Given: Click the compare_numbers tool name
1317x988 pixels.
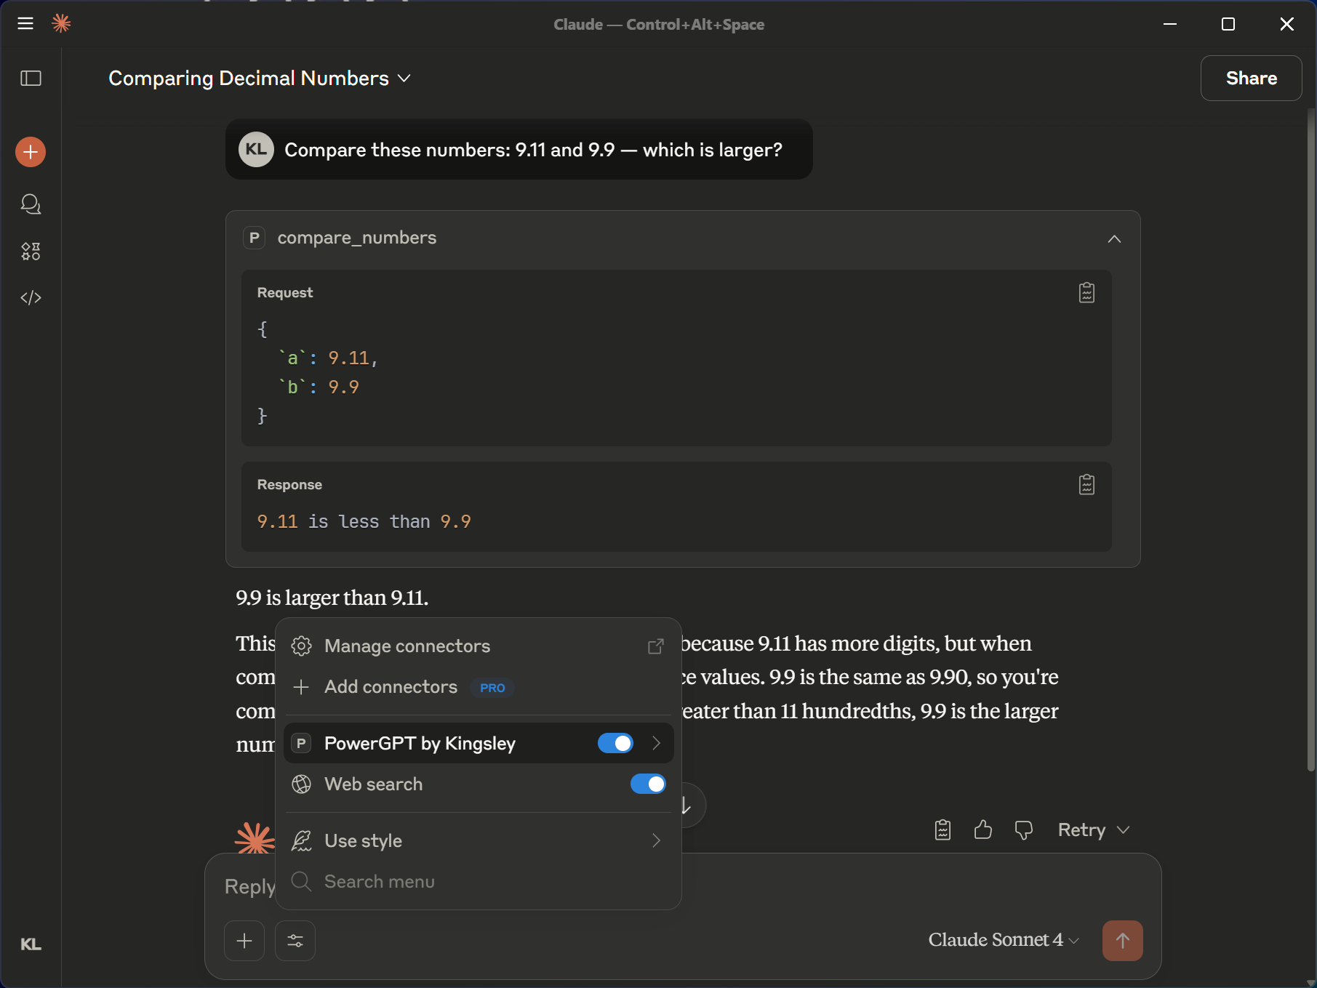Looking at the screenshot, I should pyautogui.click(x=357, y=238).
